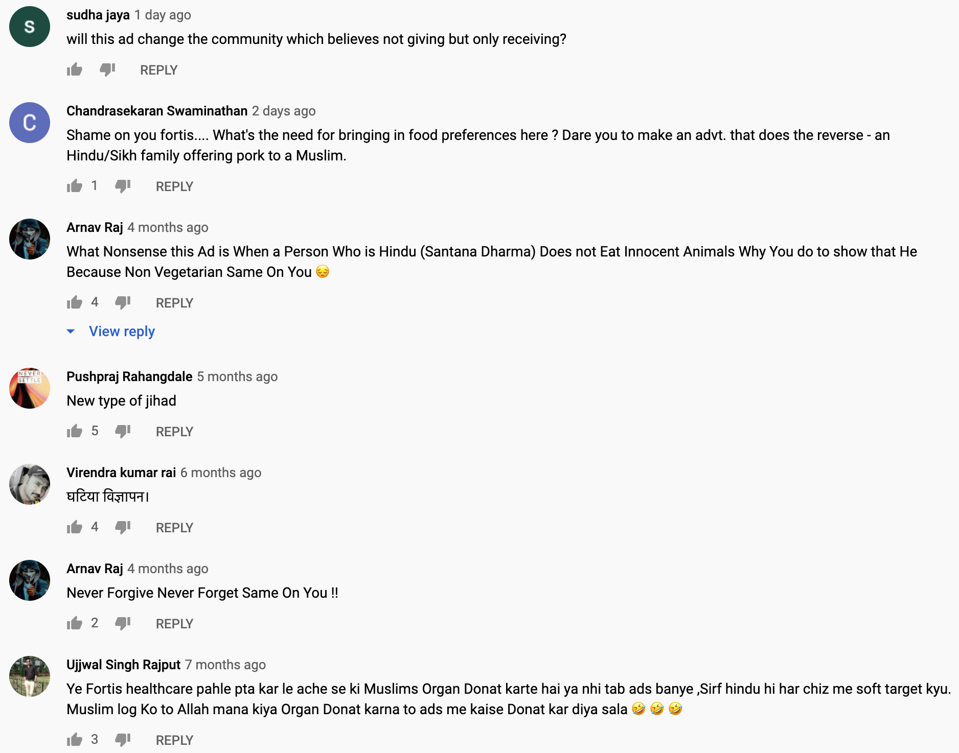
Task: Thumbs up Pushpraj Rahangdale's jihad comment
Action: (75, 431)
